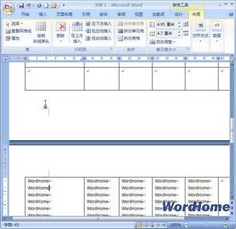This screenshot has width=236, height=229.
Task: Undo the last action
Action: pyautogui.click(x=29, y=6)
